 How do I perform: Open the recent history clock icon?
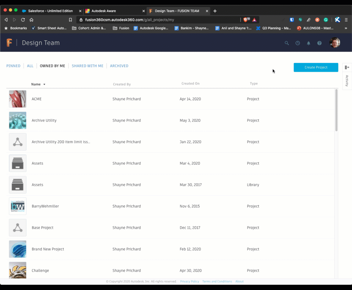[x=298, y=43]
